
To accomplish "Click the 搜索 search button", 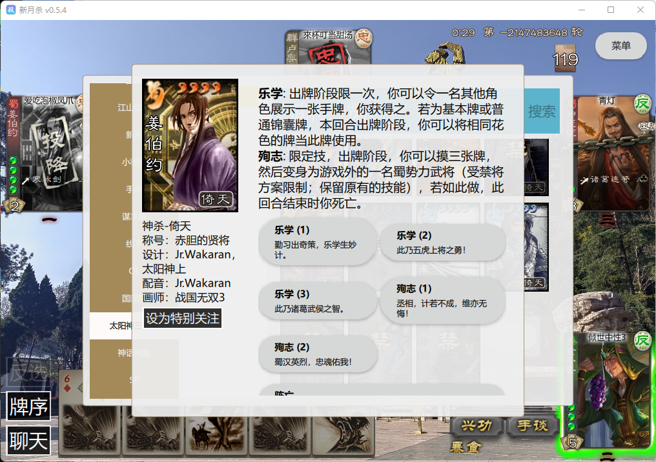I will pyautogui.click(x=542, y=111).
